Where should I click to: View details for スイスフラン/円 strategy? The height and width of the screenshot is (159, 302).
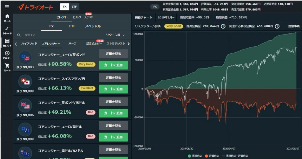(113, 78)
